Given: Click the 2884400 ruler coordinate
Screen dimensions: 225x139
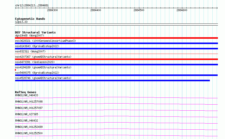Looking at the screenshot, I should point(96,10).
